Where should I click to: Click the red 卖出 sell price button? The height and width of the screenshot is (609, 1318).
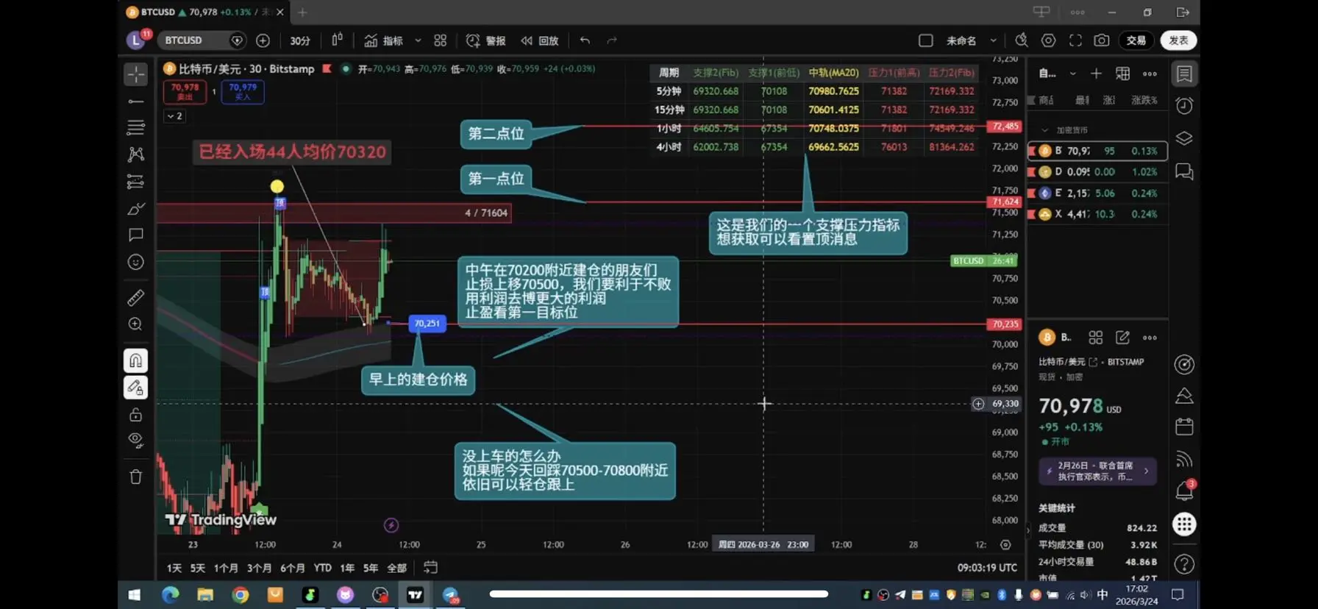[x=185, y=92]
